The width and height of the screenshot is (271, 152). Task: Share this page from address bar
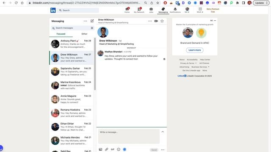pos(152,3)
